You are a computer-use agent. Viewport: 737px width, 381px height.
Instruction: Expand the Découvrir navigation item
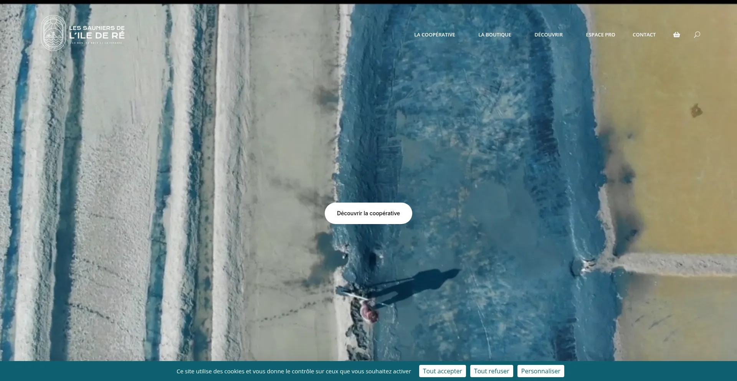[548, 35]
